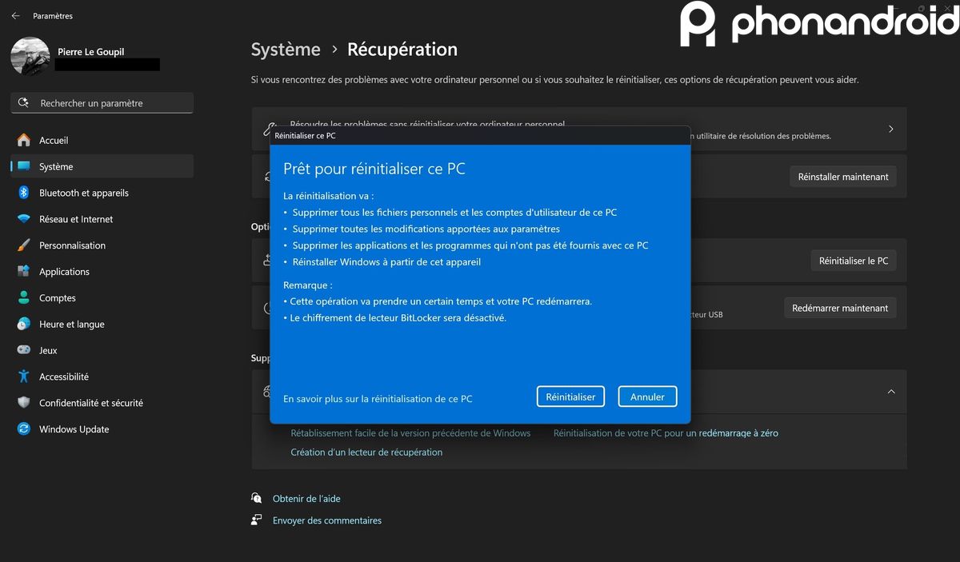
Task: Select Heure et langue menu item
Action: click(72, 325)
